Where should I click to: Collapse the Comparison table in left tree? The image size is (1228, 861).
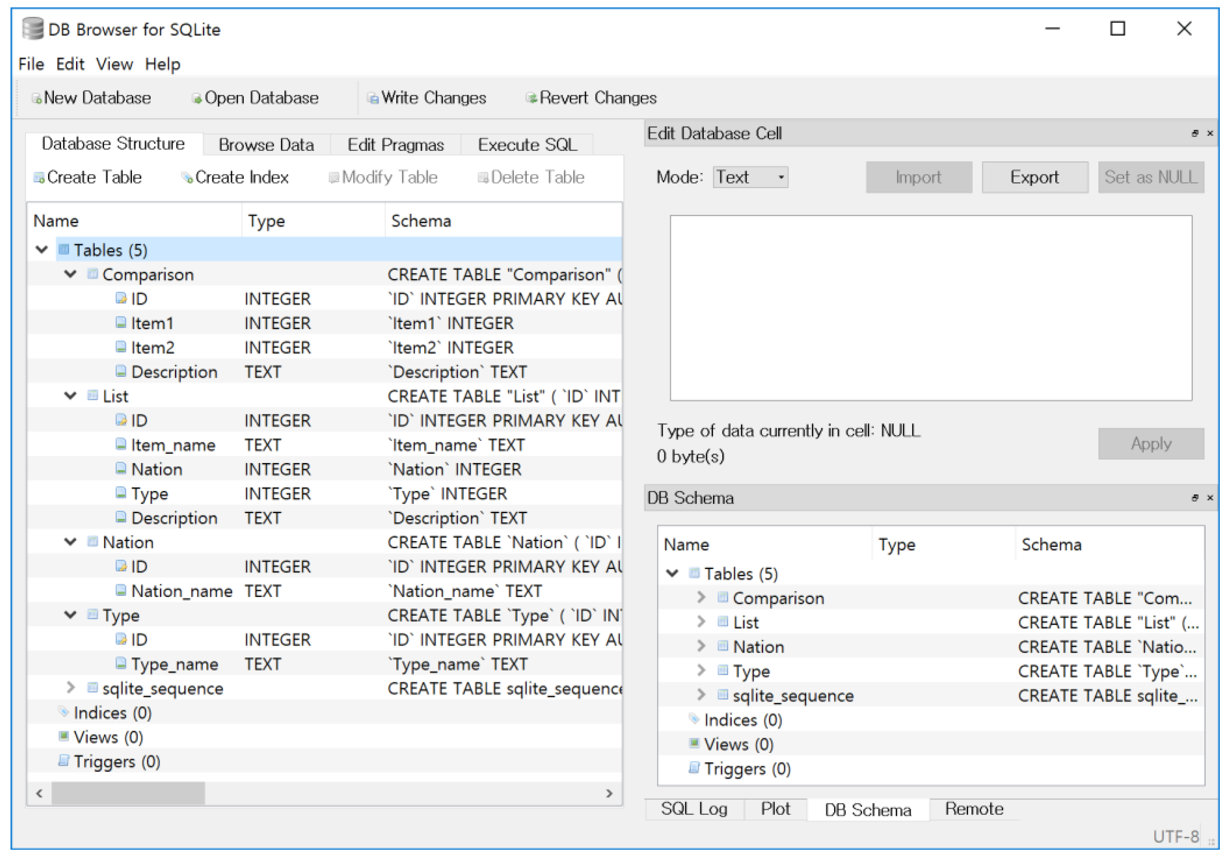[x=71, y=274]
